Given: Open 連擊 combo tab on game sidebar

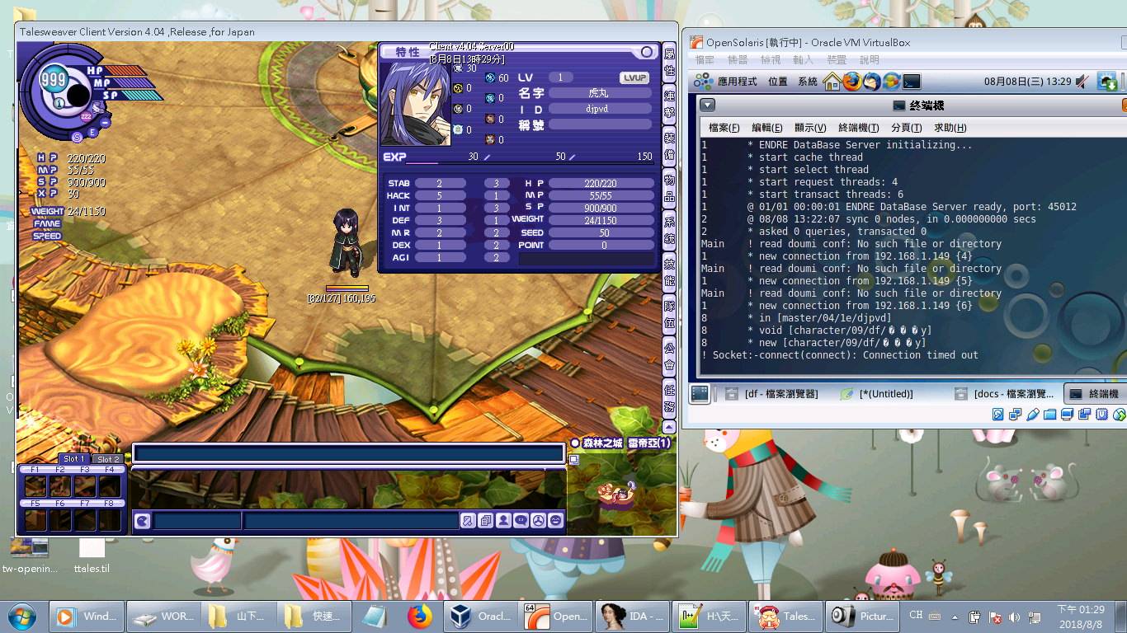Looking at the screenshot, I should (669, 105).
